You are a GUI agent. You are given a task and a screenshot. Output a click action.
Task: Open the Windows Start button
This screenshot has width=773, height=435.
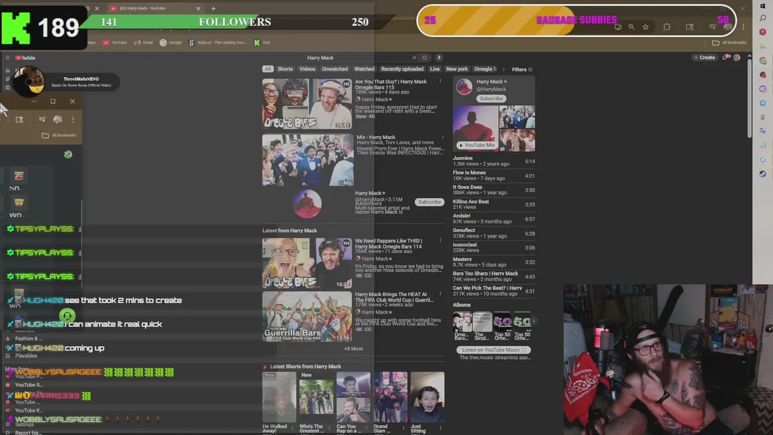[x=762, y=7]
